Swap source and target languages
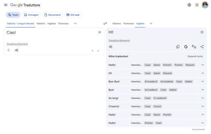Viewport: 211px width, 134px height. tap(105, 23)
